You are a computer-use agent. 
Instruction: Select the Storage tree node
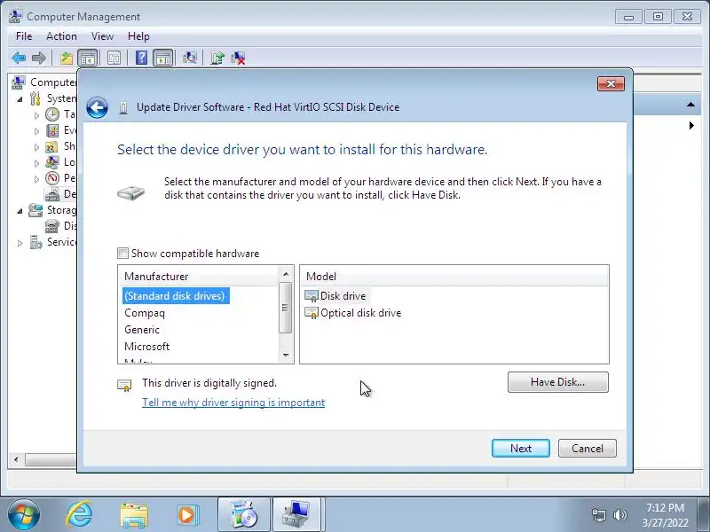(x=53, y=210)
